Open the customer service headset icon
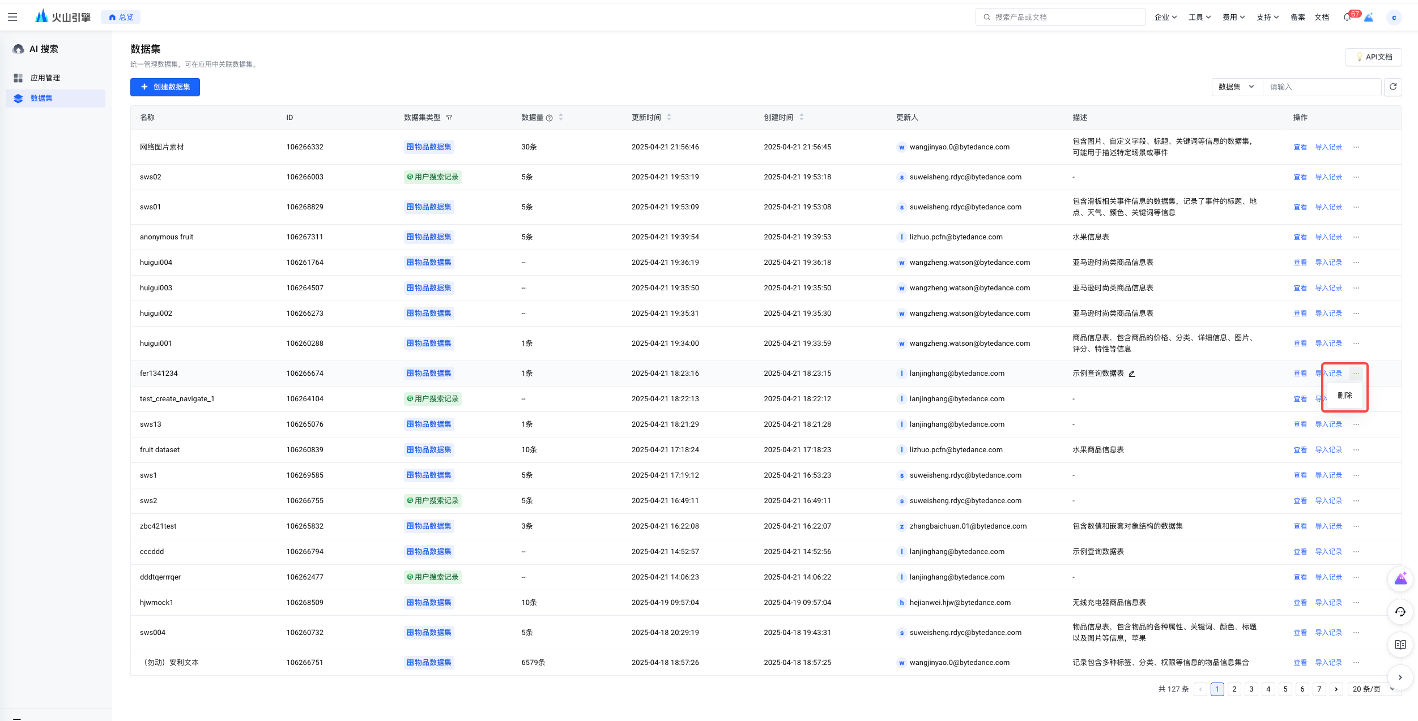This screenshot has width=1418, height=721. (1400, 612)
